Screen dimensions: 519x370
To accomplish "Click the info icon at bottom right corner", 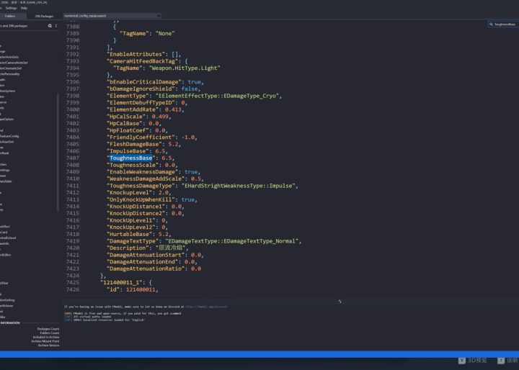I will 502,360.
